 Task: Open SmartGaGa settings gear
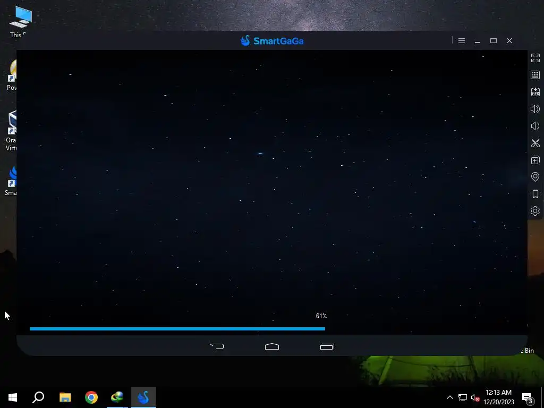[x=535, y=211]
